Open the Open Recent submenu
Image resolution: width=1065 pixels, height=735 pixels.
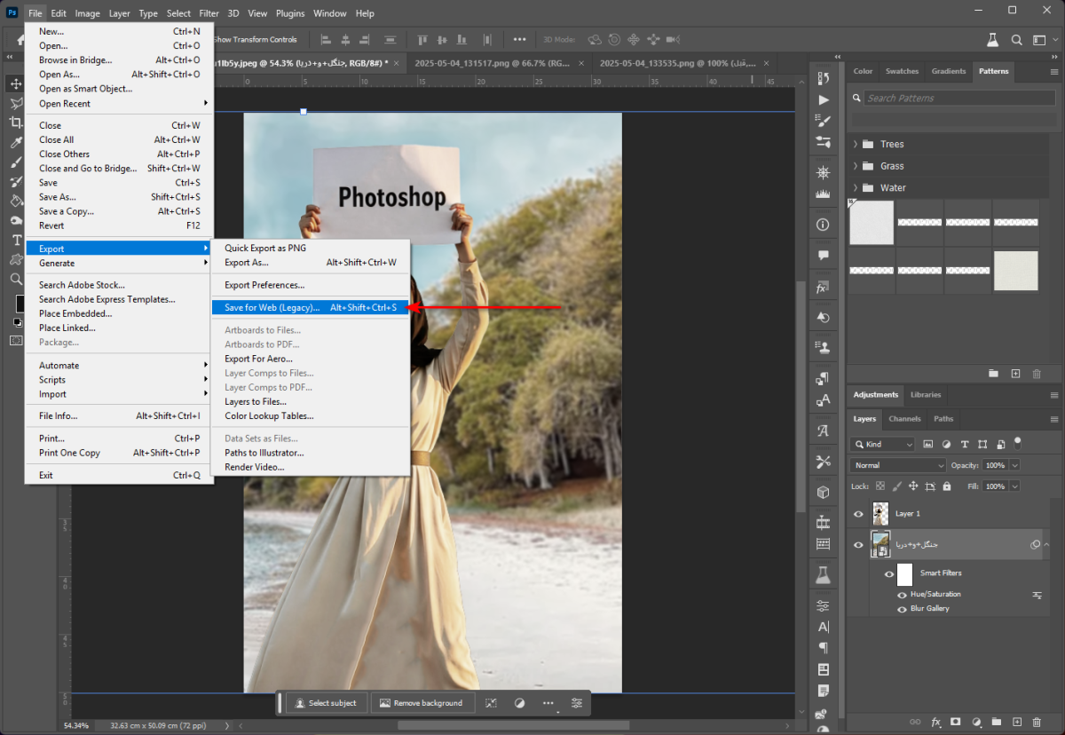coord(119,104)
